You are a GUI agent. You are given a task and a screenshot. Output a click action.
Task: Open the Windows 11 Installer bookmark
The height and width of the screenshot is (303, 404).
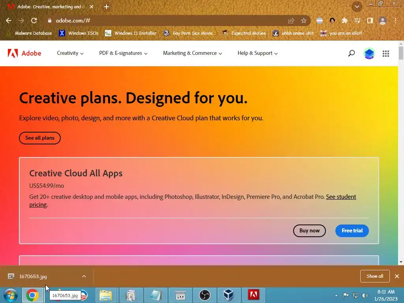(131, 33)
